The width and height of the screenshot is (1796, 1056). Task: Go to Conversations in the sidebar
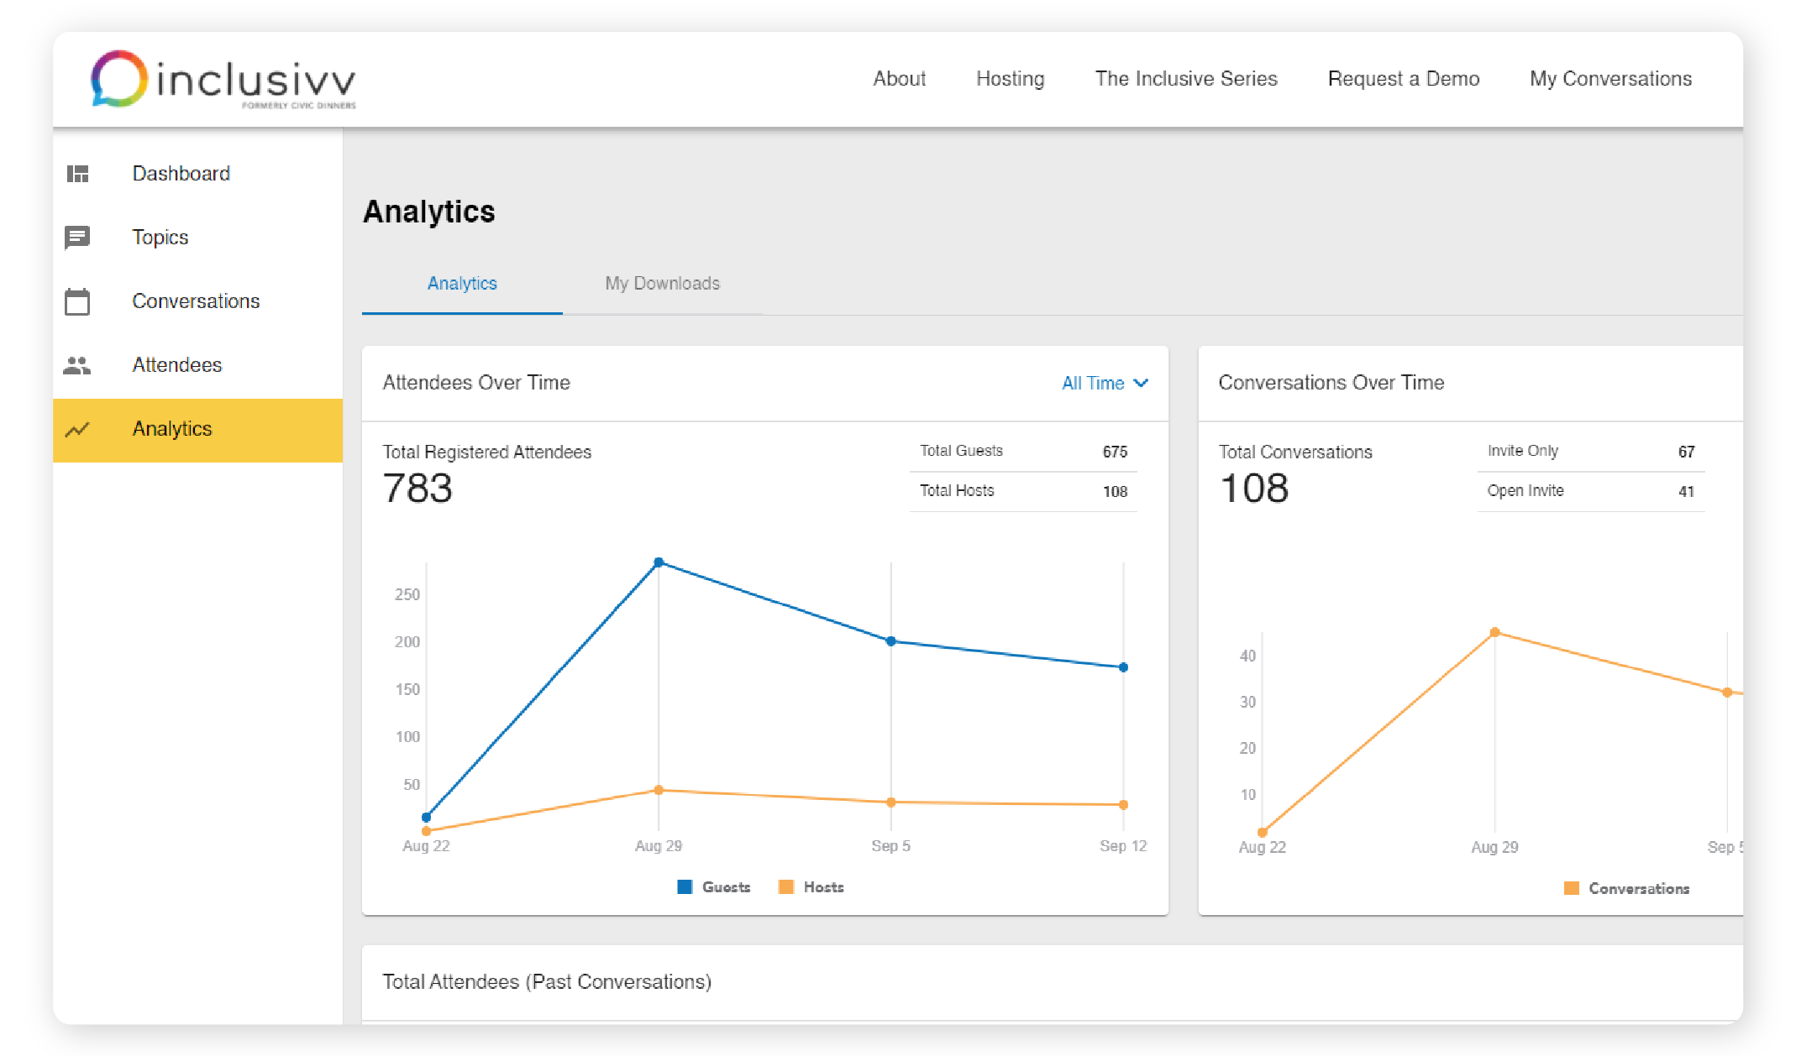(197, 301)
